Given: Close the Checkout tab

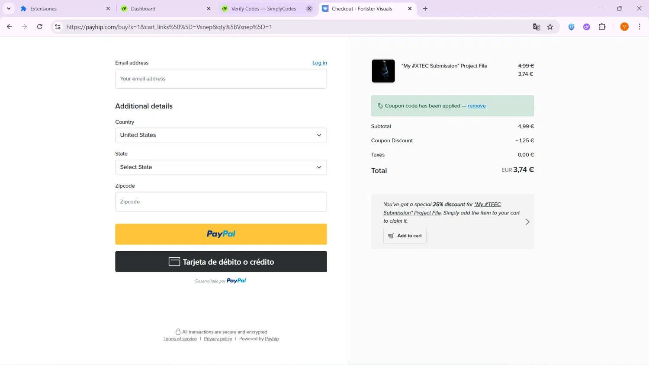Looking at the screenshot, I should [x=410, y=9].
